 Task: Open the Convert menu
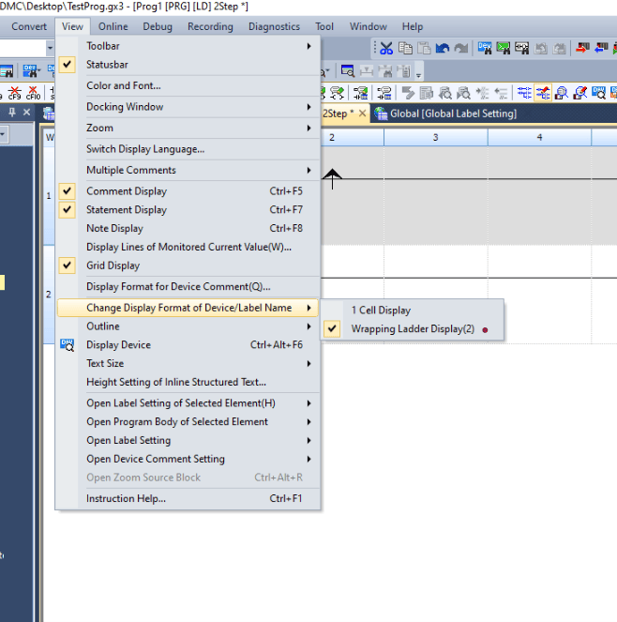click(x=29, y=26)
